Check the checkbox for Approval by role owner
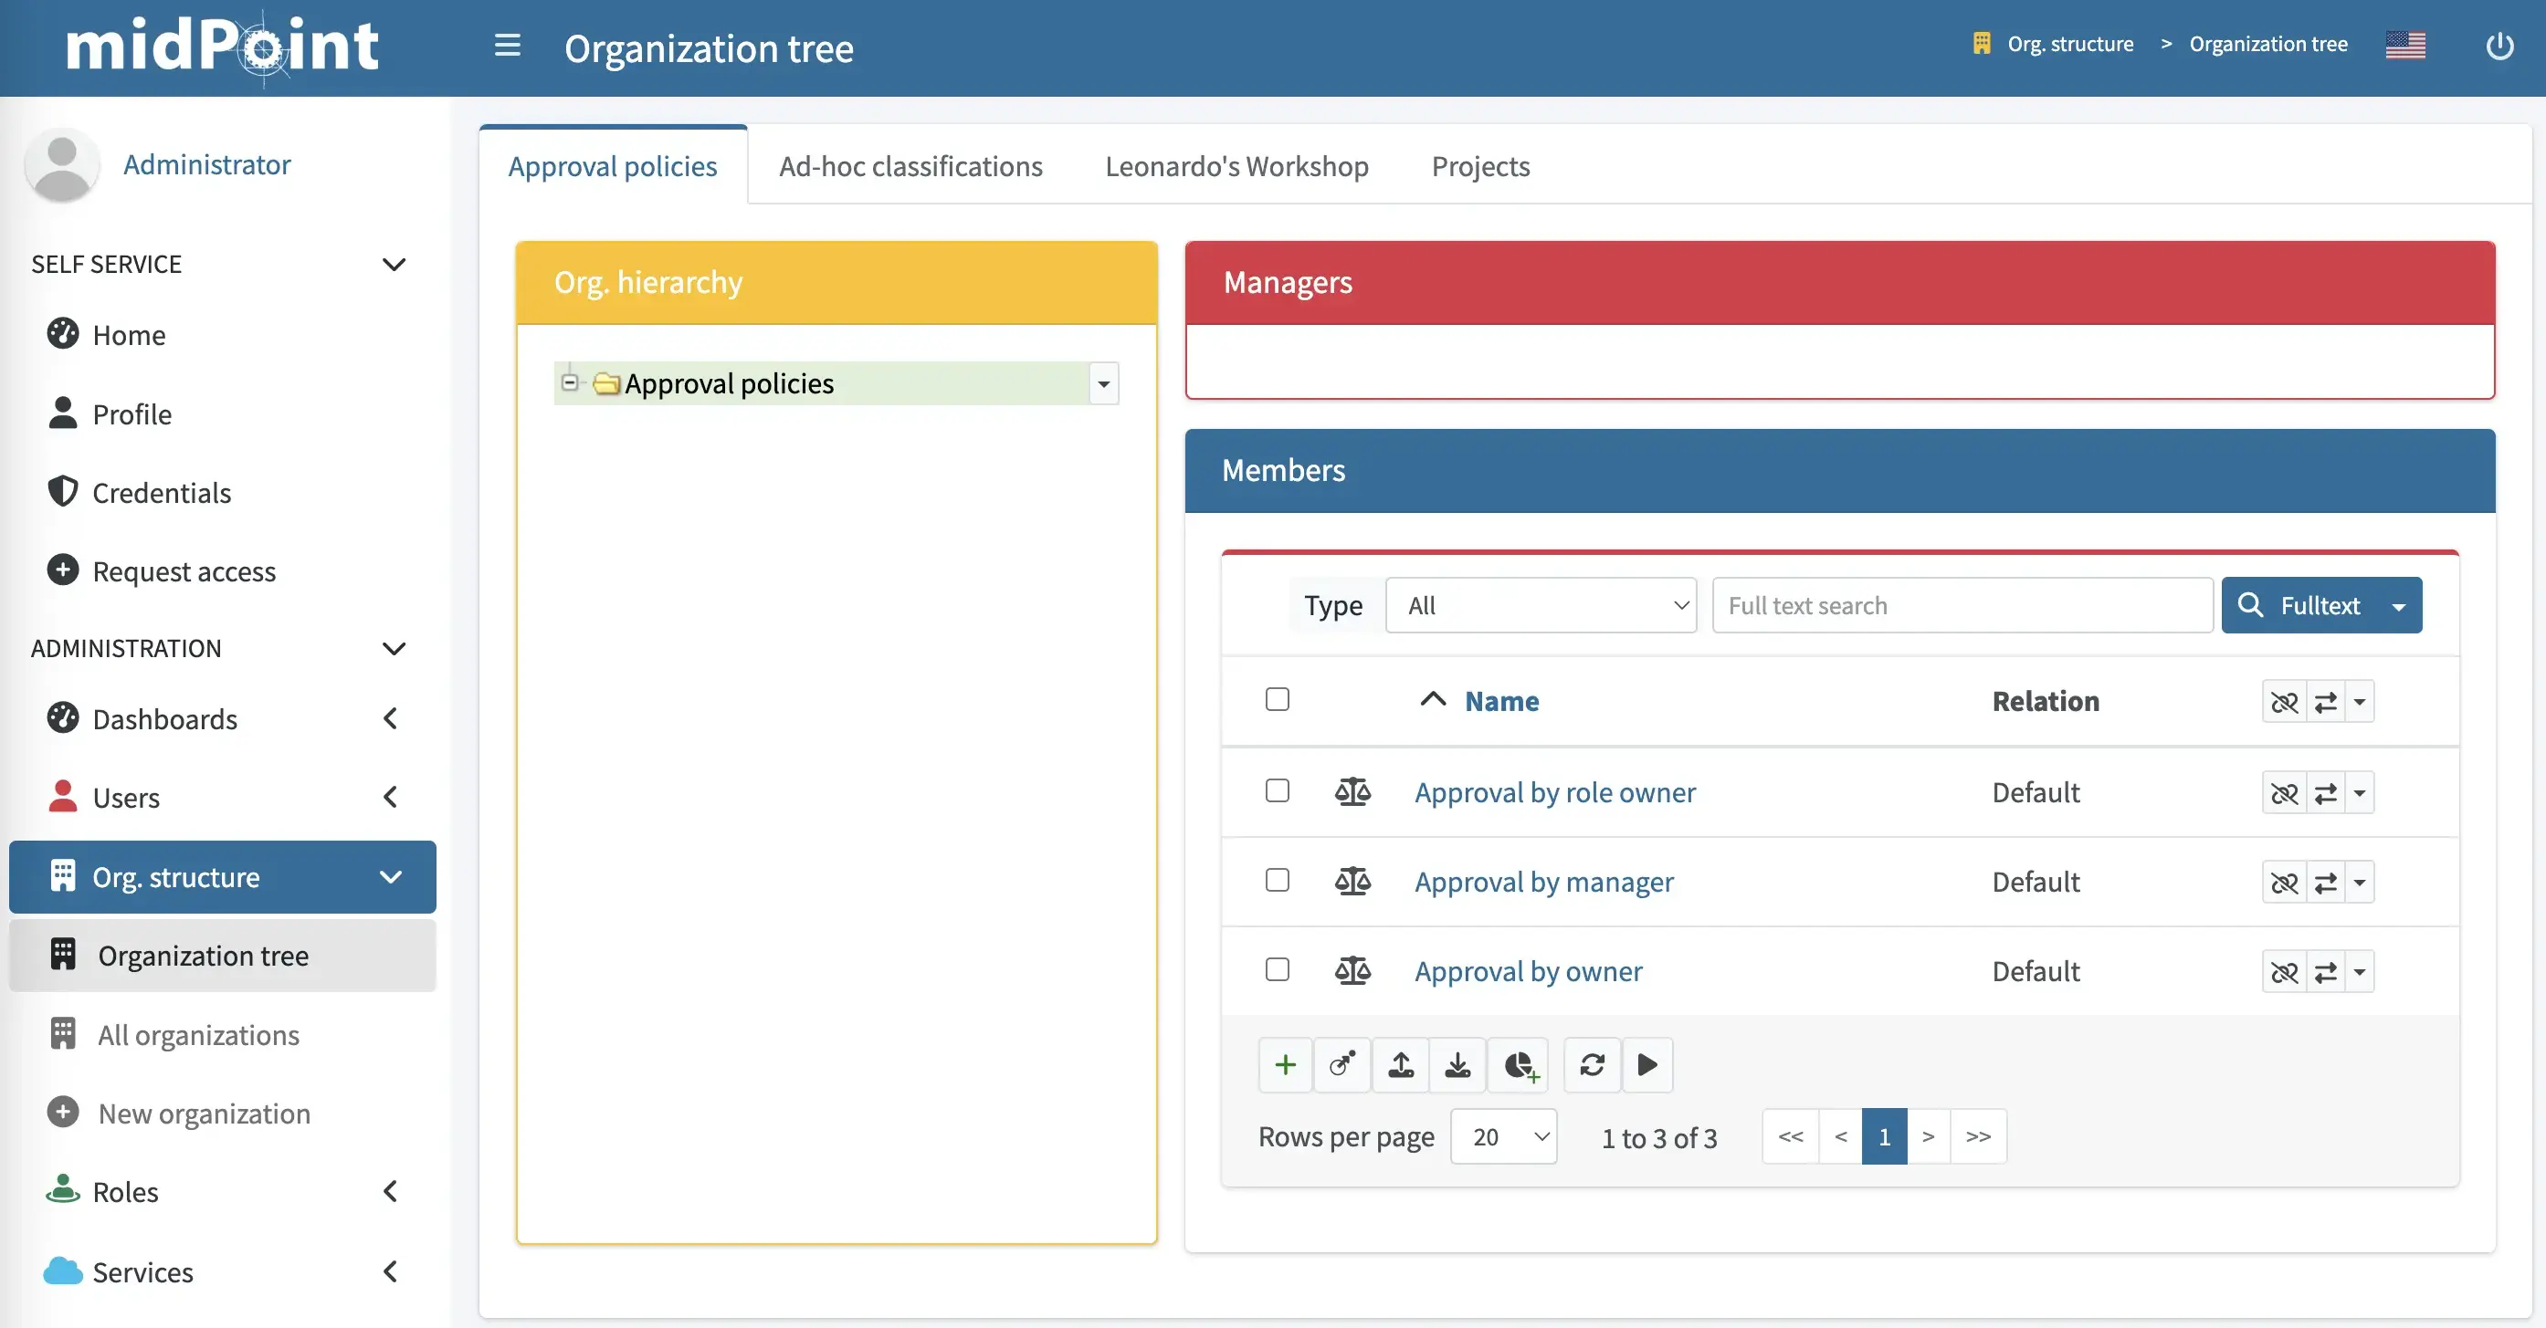Screen dimensions: 2546x1328 coord(1277,790)
